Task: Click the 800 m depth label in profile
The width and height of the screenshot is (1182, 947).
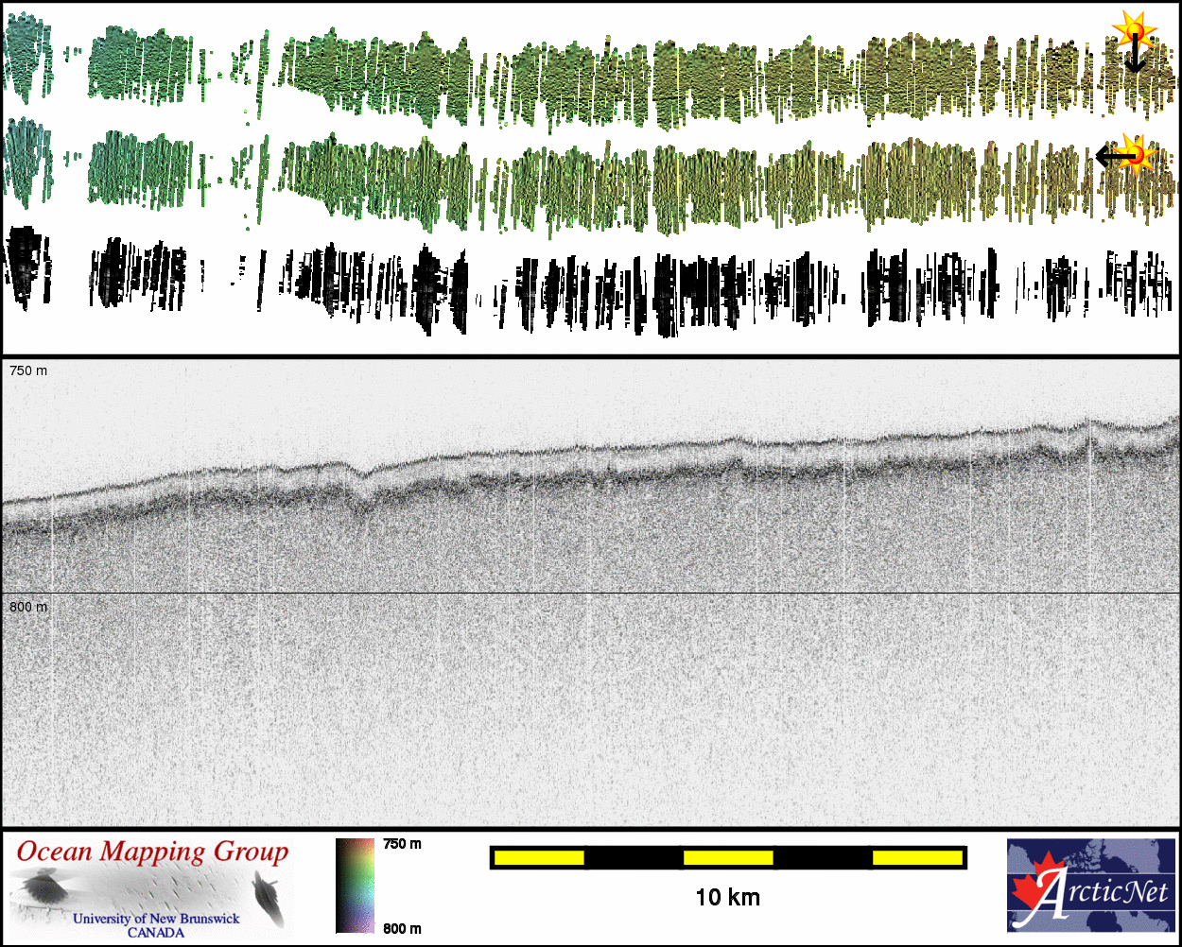Action: click(28, 606)
